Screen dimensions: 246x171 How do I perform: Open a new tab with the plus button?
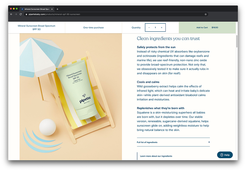[57, 9]
